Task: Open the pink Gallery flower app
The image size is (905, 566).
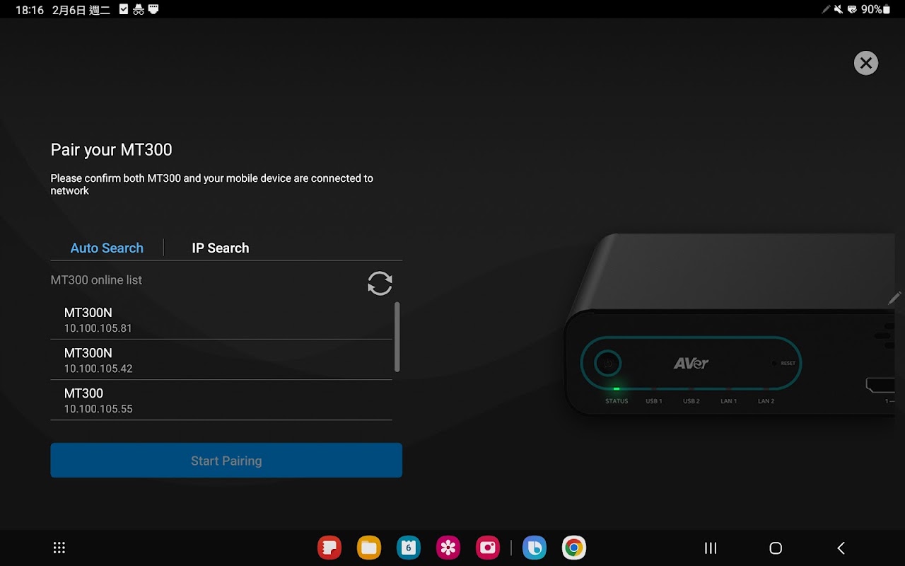Action: click(448, 548)
